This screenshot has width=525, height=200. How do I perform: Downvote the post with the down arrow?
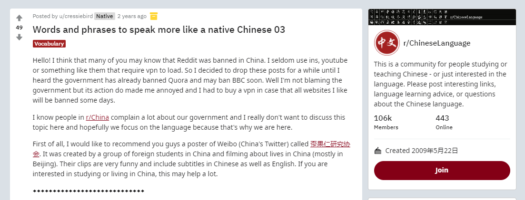click(x=19, y=37)
